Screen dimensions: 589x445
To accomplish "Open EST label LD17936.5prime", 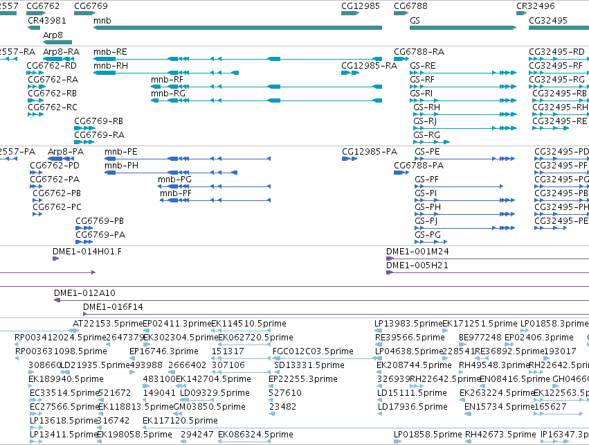I will pyautogui.click(x=413, y=407).
